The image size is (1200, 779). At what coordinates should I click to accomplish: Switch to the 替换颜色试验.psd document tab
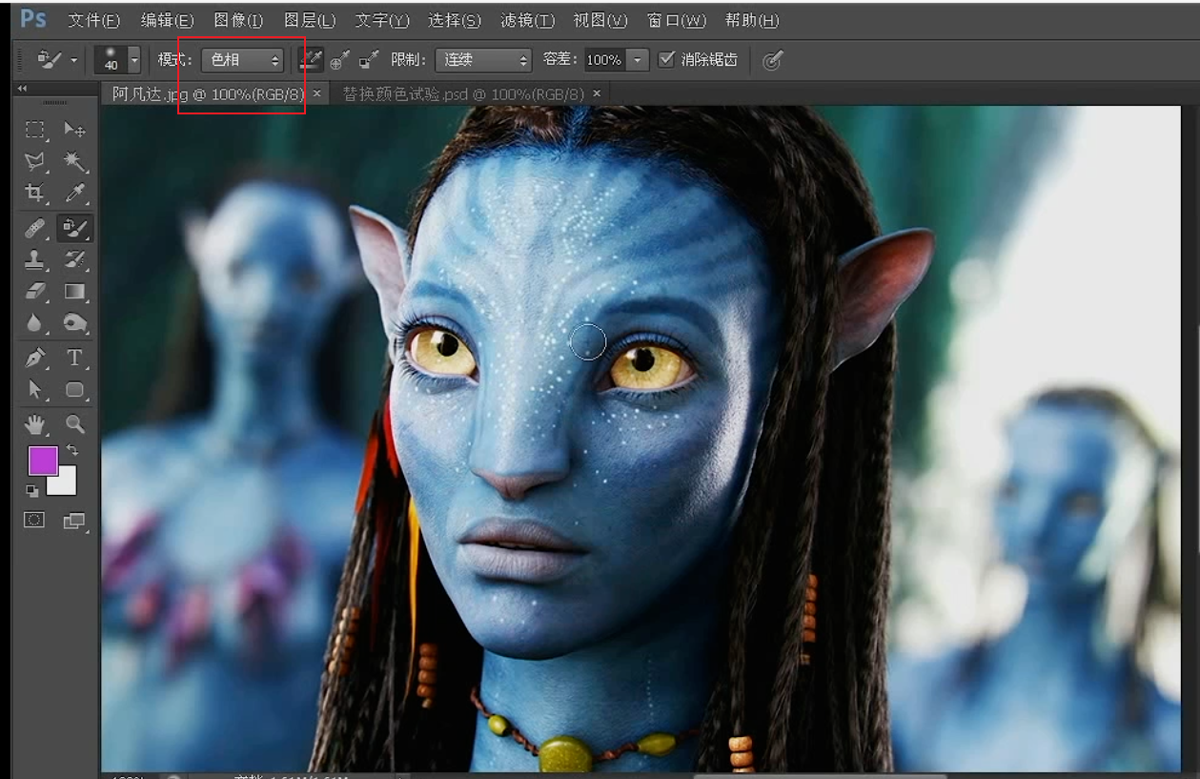click(x=463, y=93)
